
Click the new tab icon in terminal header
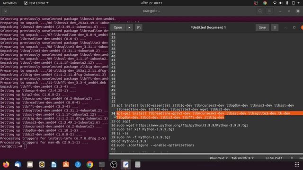pyautogui.click(x=5, y=11)
